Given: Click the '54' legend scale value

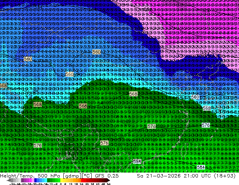Looking at the screenshot, I should [x=109, y=184].
